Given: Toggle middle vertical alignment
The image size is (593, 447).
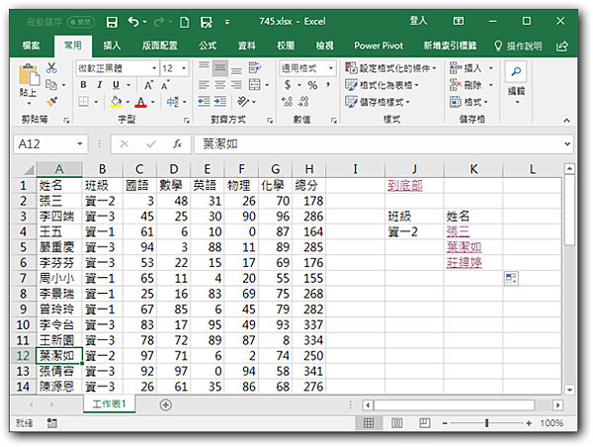Looking at the screenshot, I should pyautogui.click(x=220, y=68).
